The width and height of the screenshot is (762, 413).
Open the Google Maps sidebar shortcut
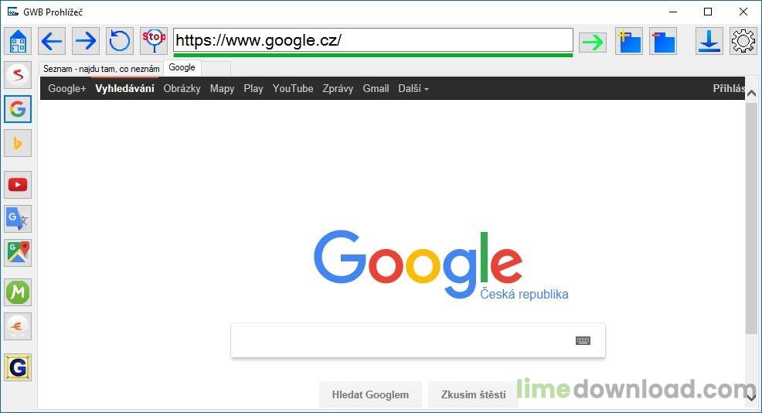[18, 253]
